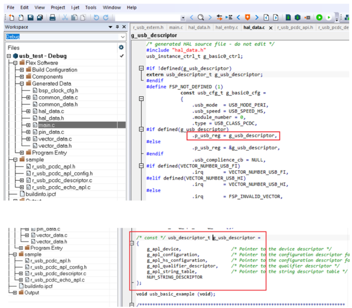Expand the Build Configuration folder
Image resolution: width=352 pixels, height=308 pixels.
22,70
